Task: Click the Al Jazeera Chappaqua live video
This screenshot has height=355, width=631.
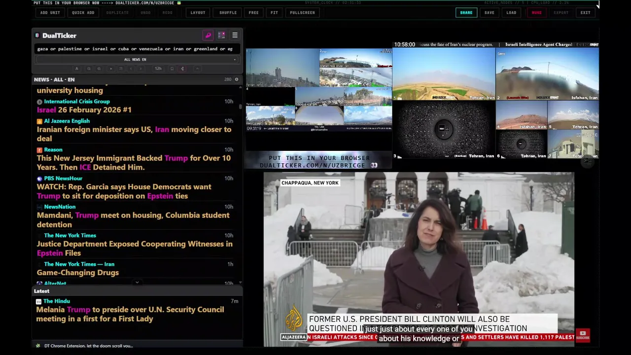Action: tap(419, 259)
